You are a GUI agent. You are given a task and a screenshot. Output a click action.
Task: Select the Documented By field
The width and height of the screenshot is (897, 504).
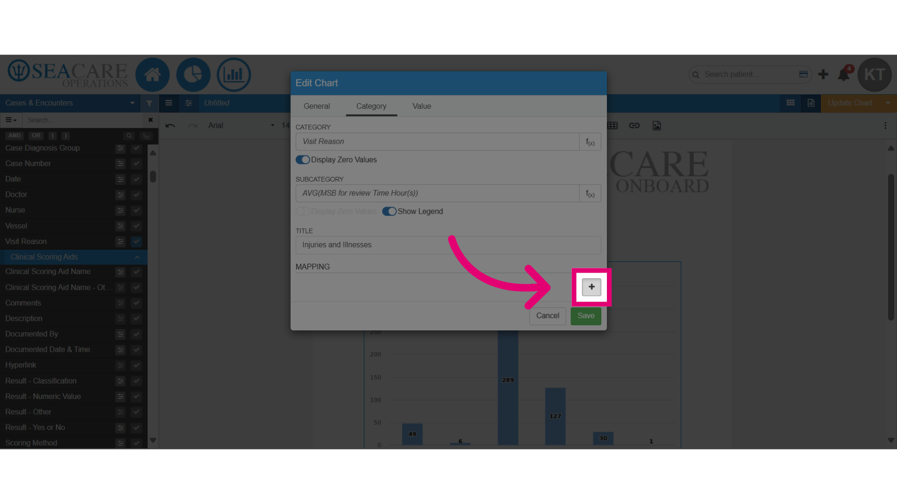tap(32, 334)
